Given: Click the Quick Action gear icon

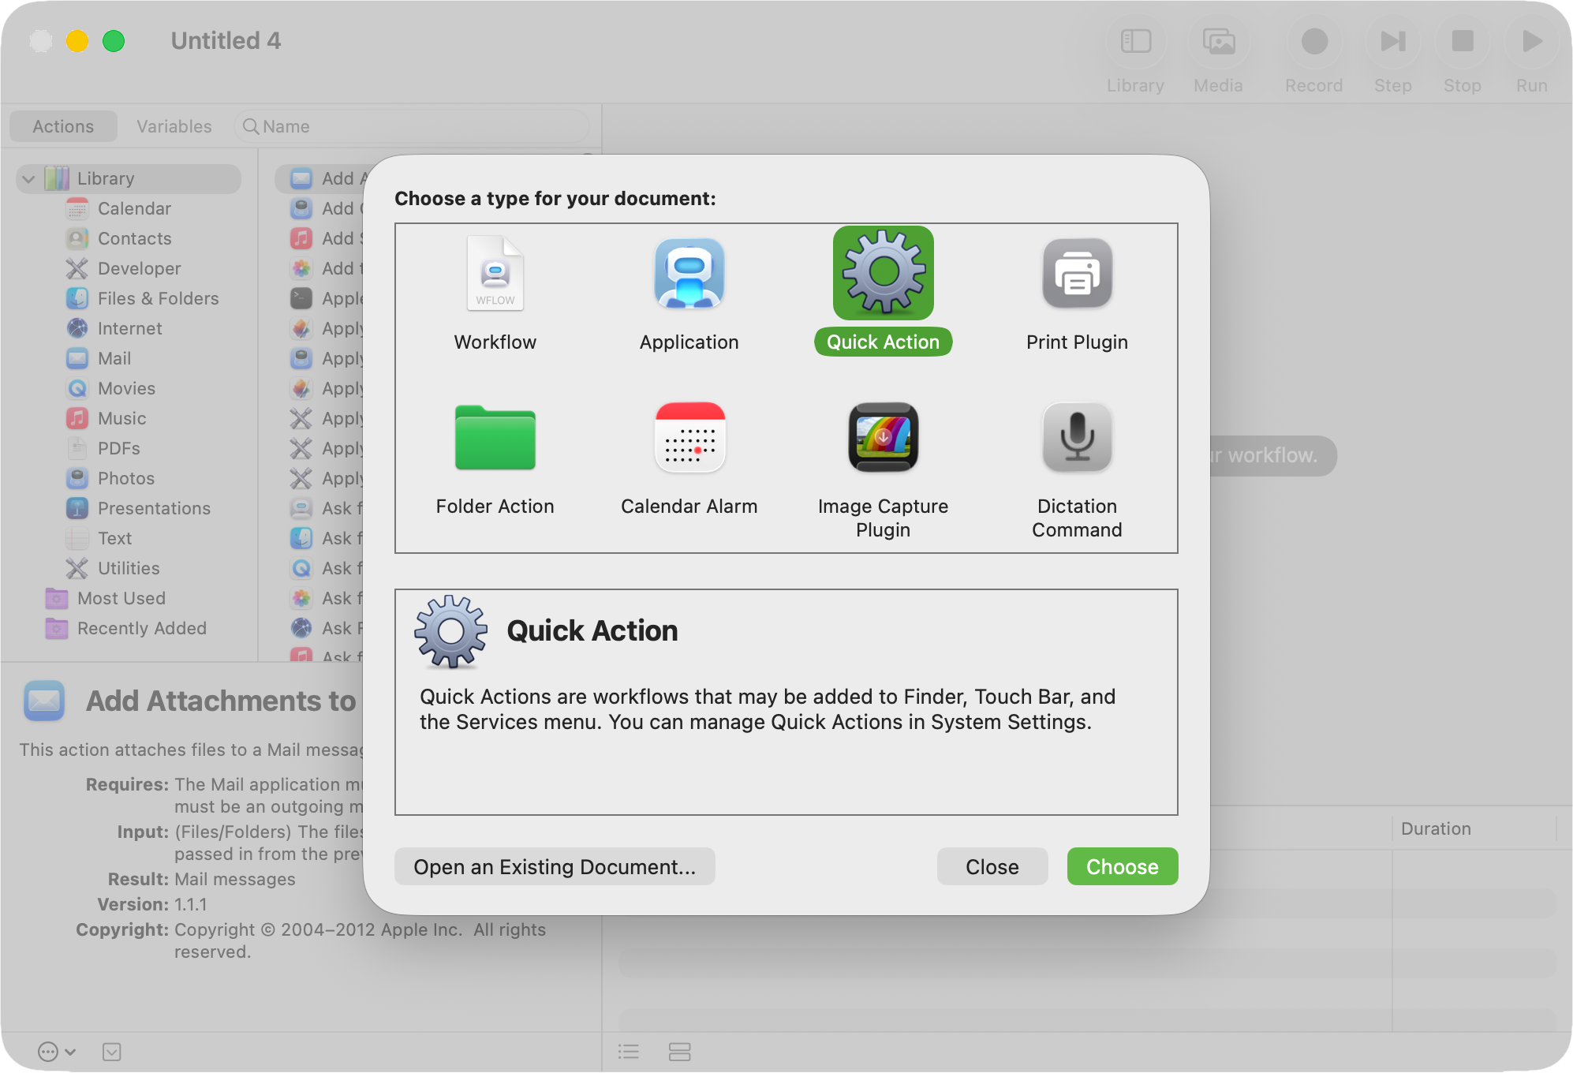Looking at the screenshot, I should click(x=883, y=273).
